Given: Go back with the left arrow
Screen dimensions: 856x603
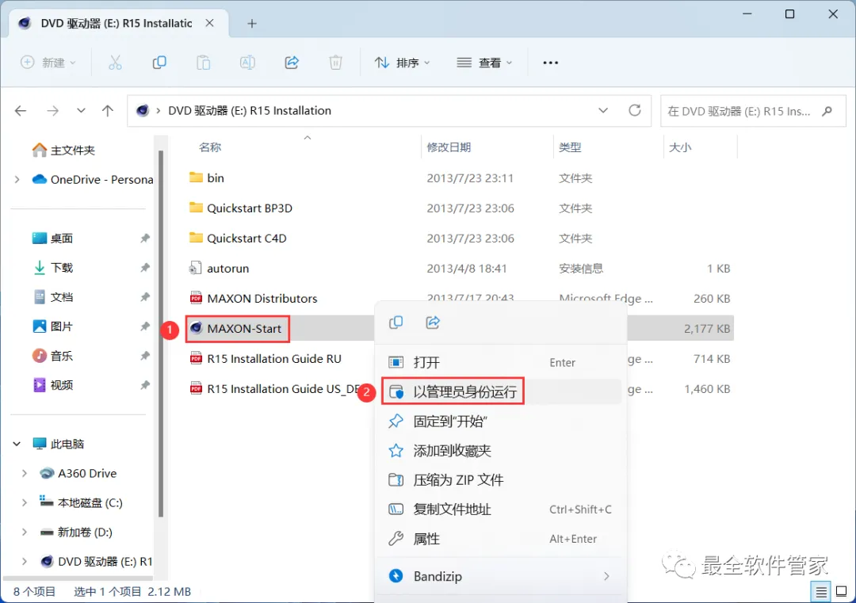Looking at the screenshot, I should click(21, 111).
